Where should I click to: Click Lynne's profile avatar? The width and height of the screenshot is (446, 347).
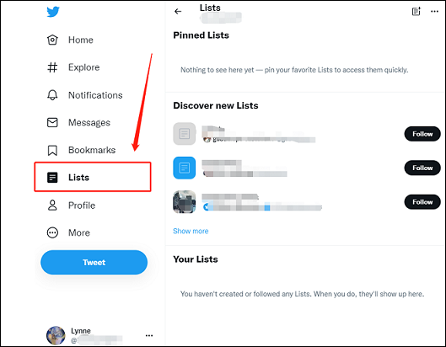[56, 335]
